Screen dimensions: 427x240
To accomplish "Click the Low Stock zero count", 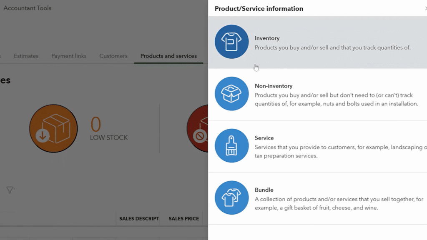I will [96, 125].
